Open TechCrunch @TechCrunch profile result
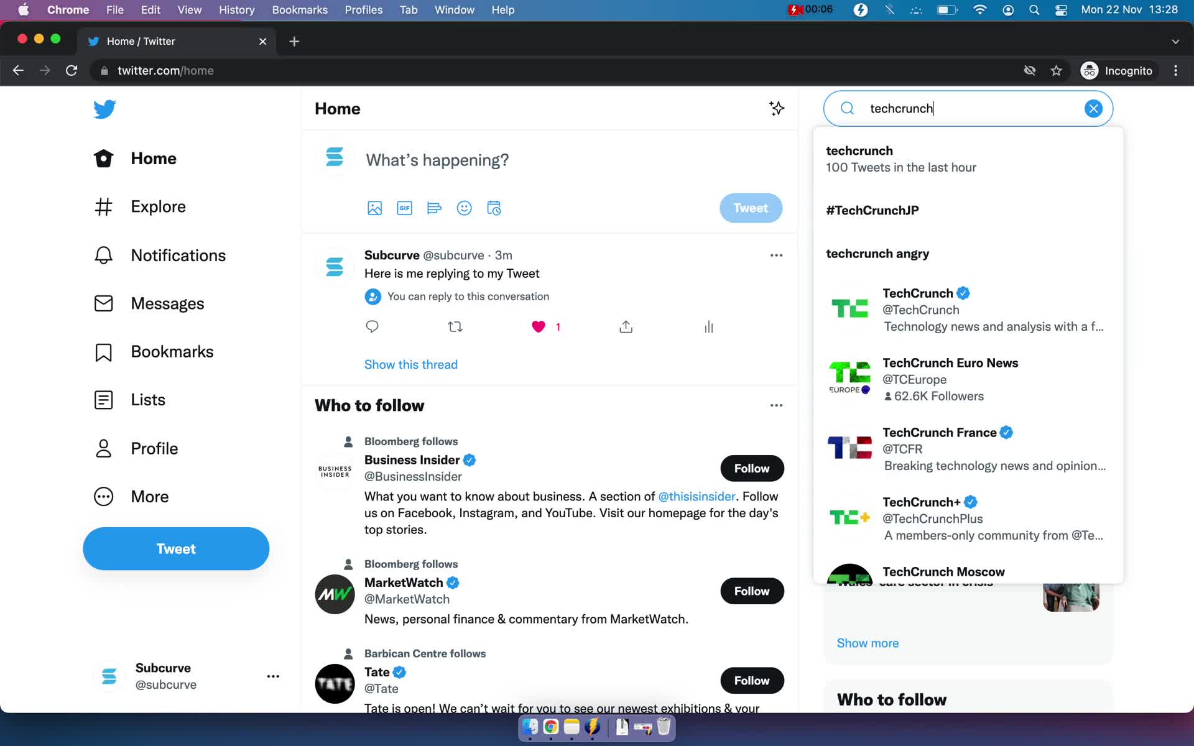Image resolution: width=1194 pixels, height=746 pixels. [x=968, y=310]
